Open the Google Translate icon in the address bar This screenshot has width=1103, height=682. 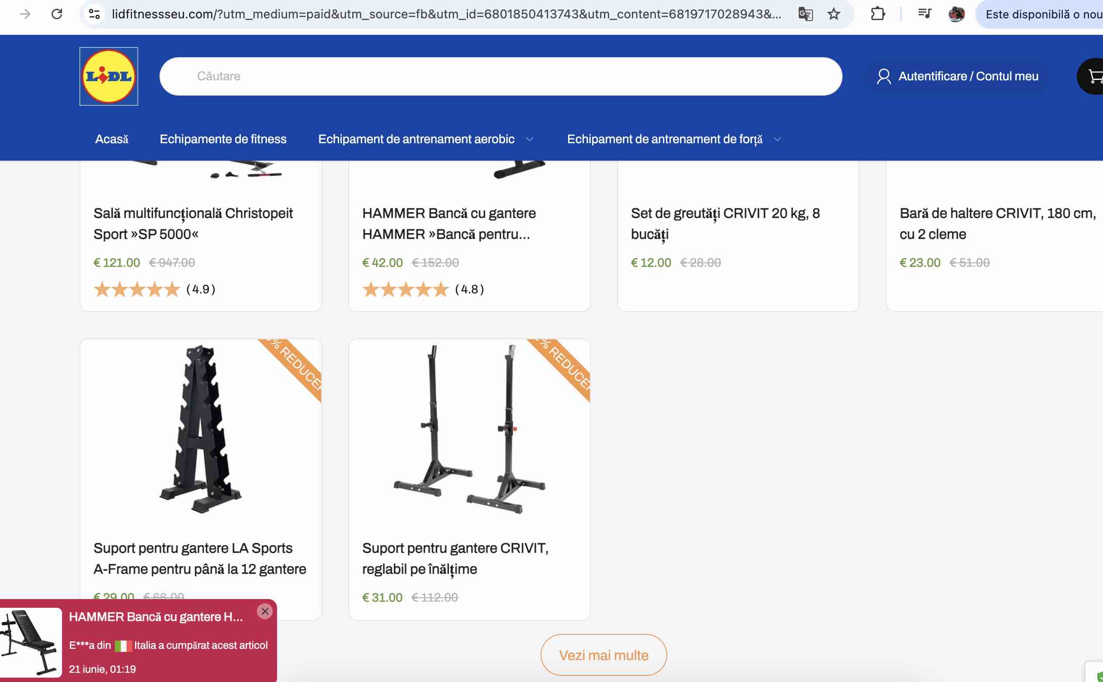point(805,14)
